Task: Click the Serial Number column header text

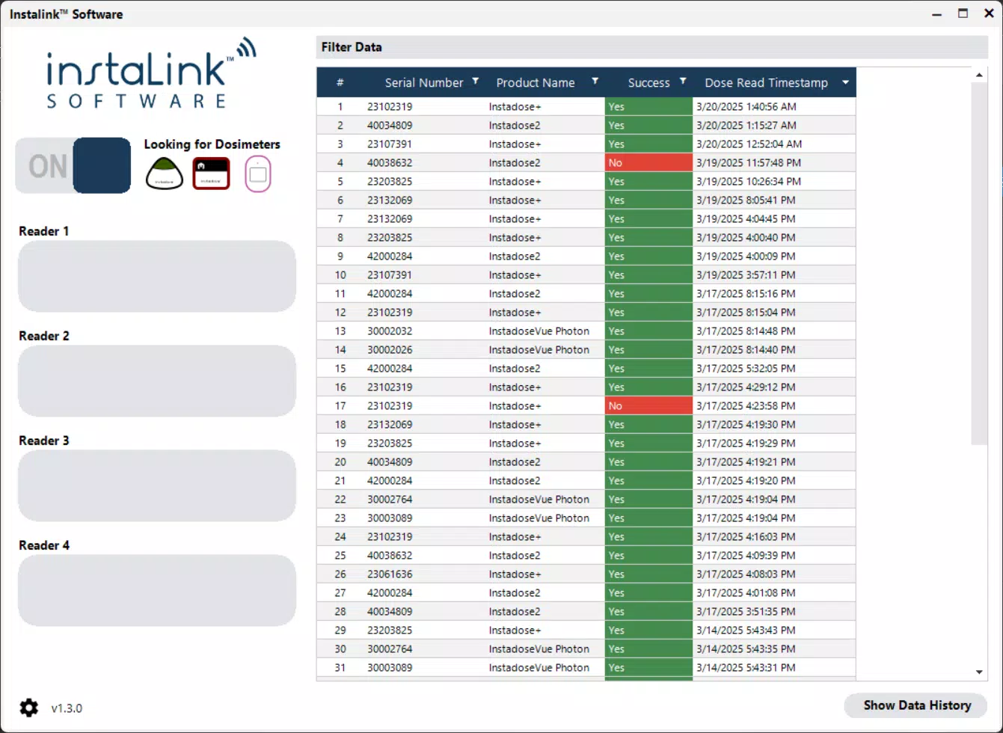Action: (x=424, y=83)
